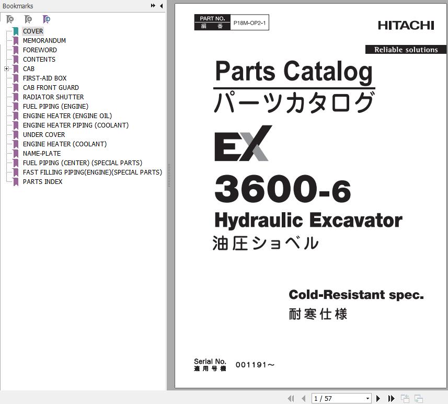
Task: Open the FIRST-AID BOX bookmark
Action: [x=44, y=78]
